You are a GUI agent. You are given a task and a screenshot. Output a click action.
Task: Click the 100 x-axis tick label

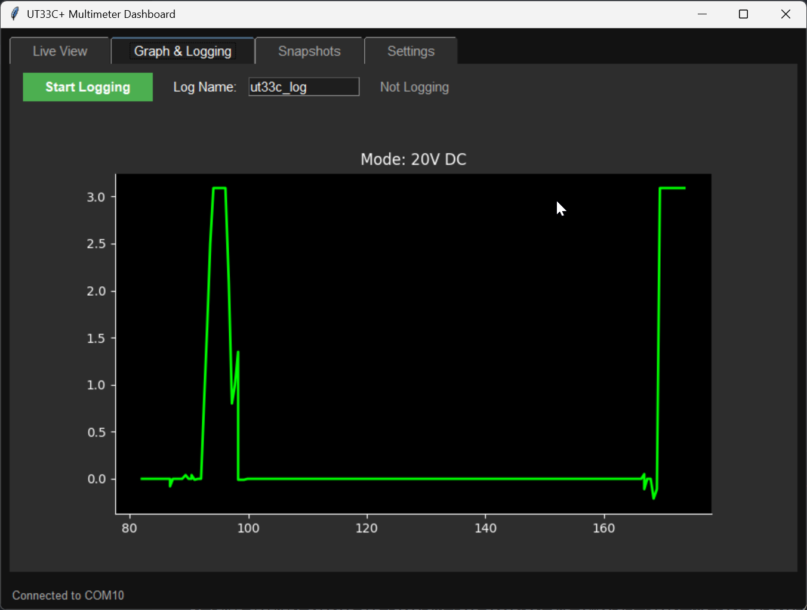click(x=248, y=528)
